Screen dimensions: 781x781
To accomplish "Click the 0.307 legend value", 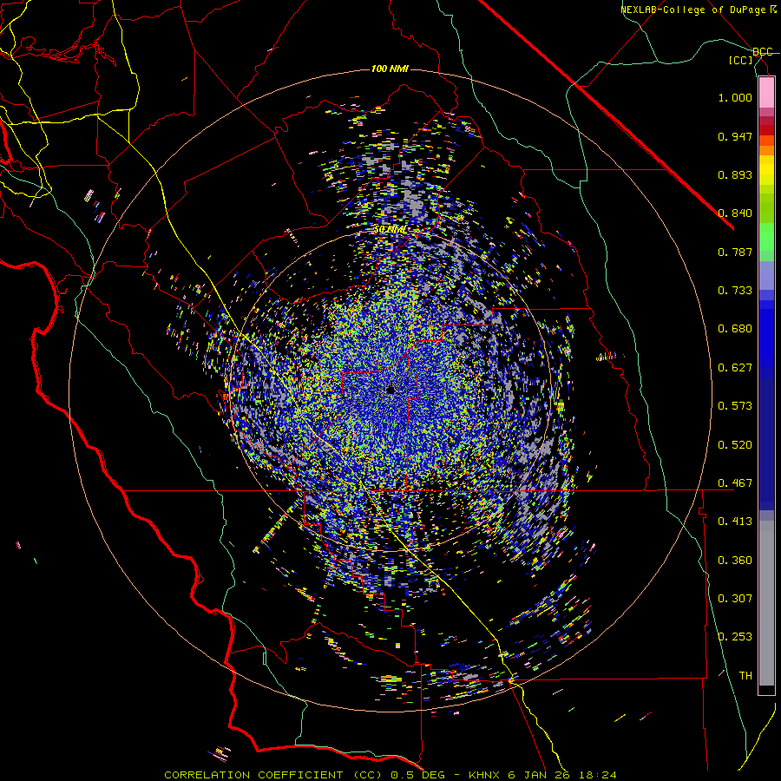I will coord(735,599).
